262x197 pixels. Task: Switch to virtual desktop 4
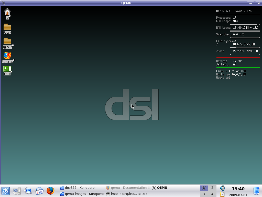(x=212, y=194)
